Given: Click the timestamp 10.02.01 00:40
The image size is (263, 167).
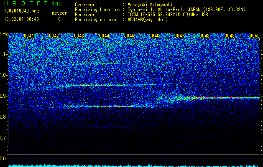Looking at the screenshot, I should (21, 19).
